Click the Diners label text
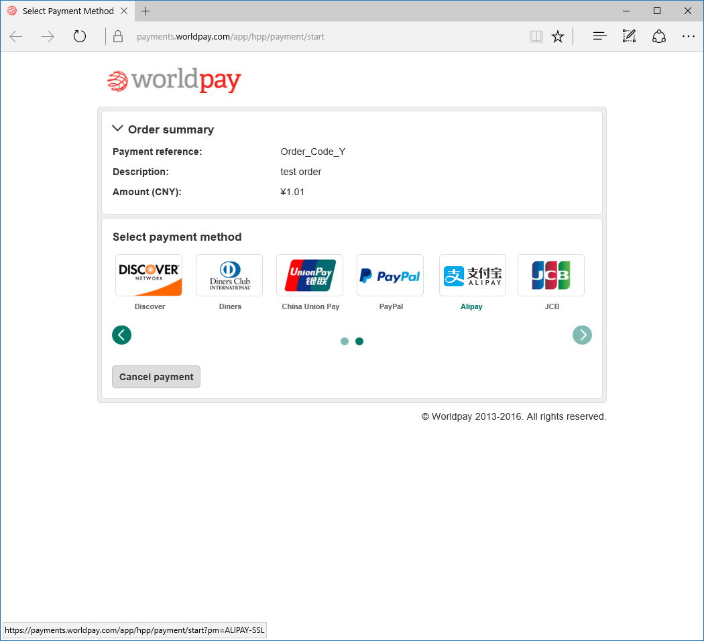704x641 pixels. pyautogui.click(x=231, y=306)
